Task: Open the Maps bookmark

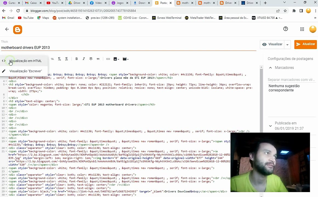Action: point(43,18)
